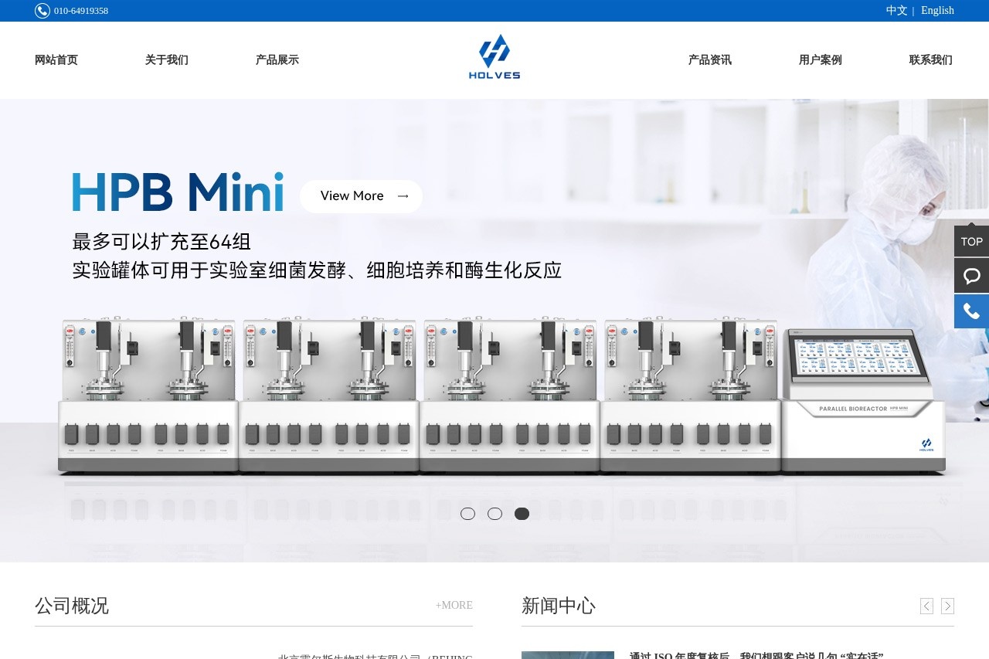Viewport: 989px width, 659px height.
Task: Click the text 最多可以扩充至64组
Action: point(161,242)
